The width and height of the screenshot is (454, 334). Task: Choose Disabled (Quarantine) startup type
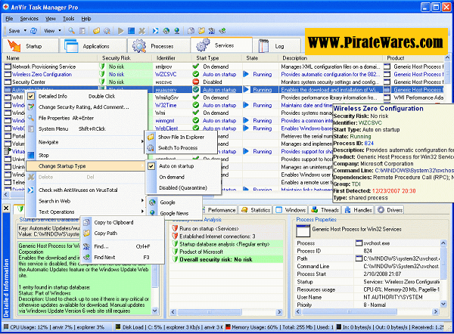coord(183,188)
